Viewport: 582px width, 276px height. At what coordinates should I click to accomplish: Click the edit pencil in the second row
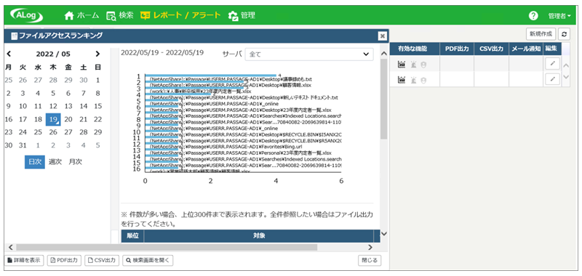[553, 79]
